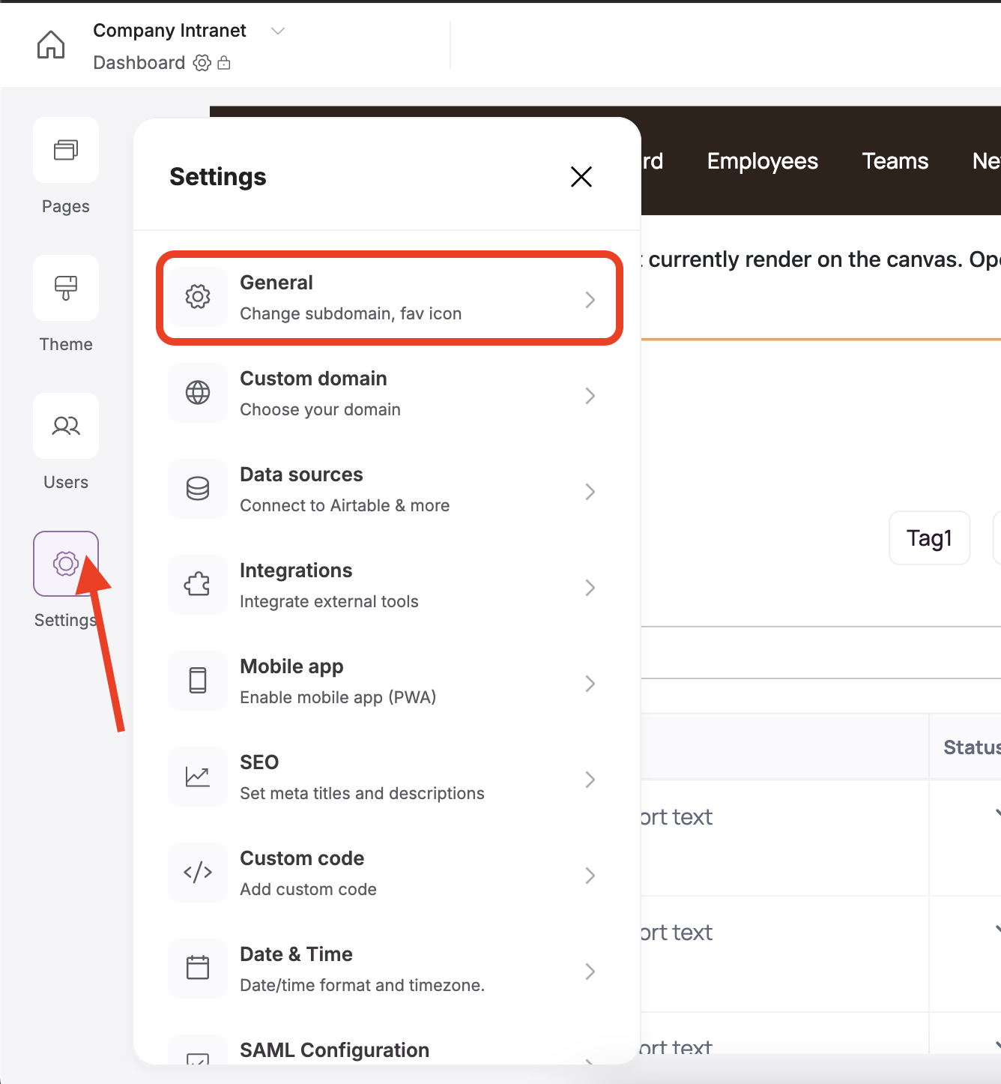
Task: Click 'Change subdomain, fav icon' description
Action: coord(351,313)
